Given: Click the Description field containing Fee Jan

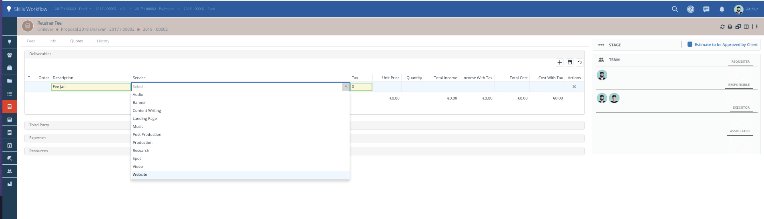Looking at the screenshot, I should [x=91, y=87].
